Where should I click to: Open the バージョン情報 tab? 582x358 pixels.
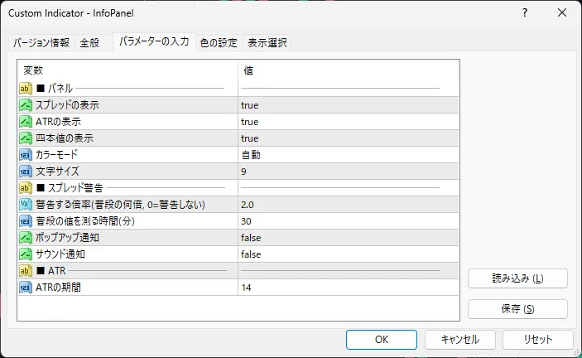(41, 43)
